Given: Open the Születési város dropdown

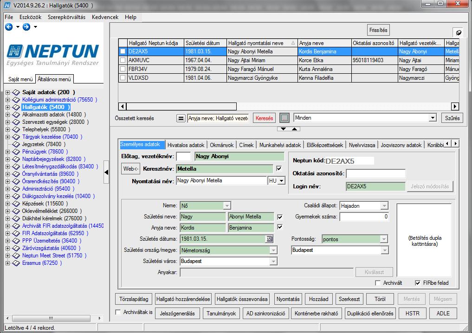Looking at the screenshot, I should coord(273,261).
